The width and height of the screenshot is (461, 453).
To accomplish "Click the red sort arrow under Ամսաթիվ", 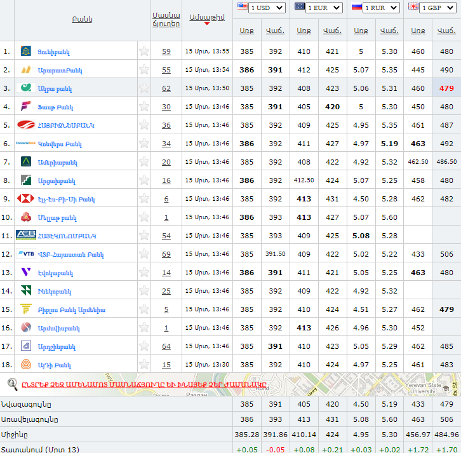I will tap(207, 24).
